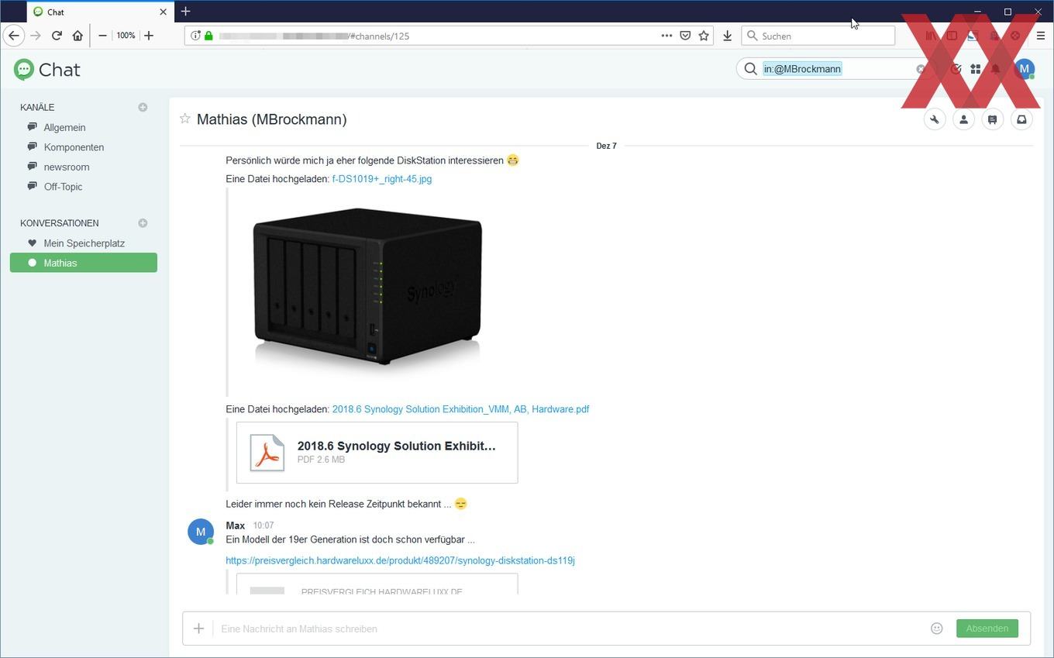
Task: Open the Synology Solution Exhibition PDF link
Action: coord(460,409)
